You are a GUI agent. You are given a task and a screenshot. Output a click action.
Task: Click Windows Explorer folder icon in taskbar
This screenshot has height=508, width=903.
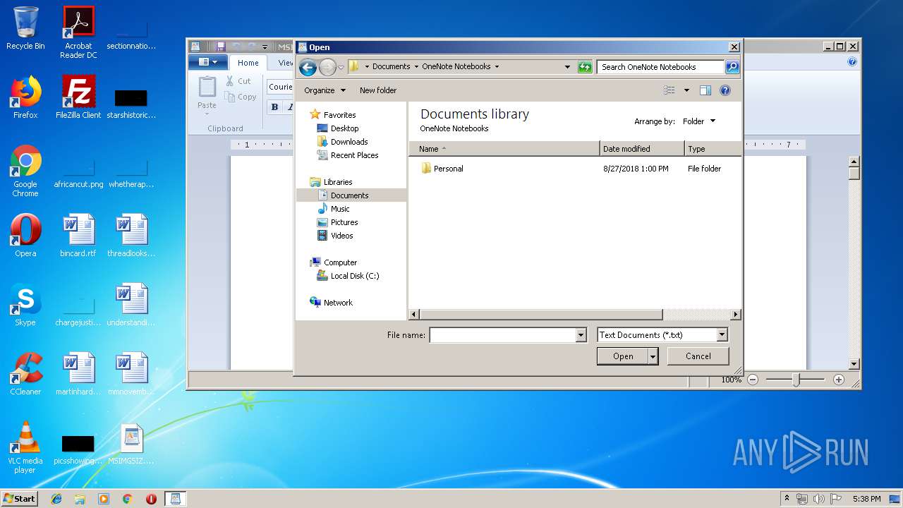coord(80,499)
